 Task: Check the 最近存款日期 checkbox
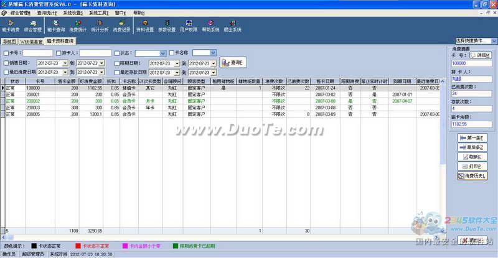(x=118, y=73)
